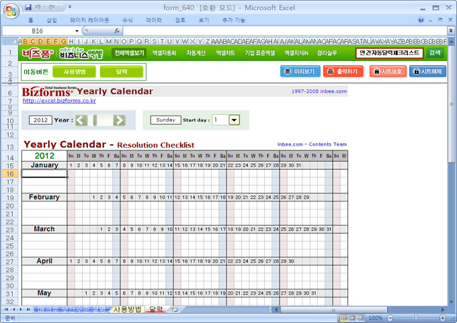Go to last sheet tab arrow
The image size is (457, 323).
[x=28, y=310]
